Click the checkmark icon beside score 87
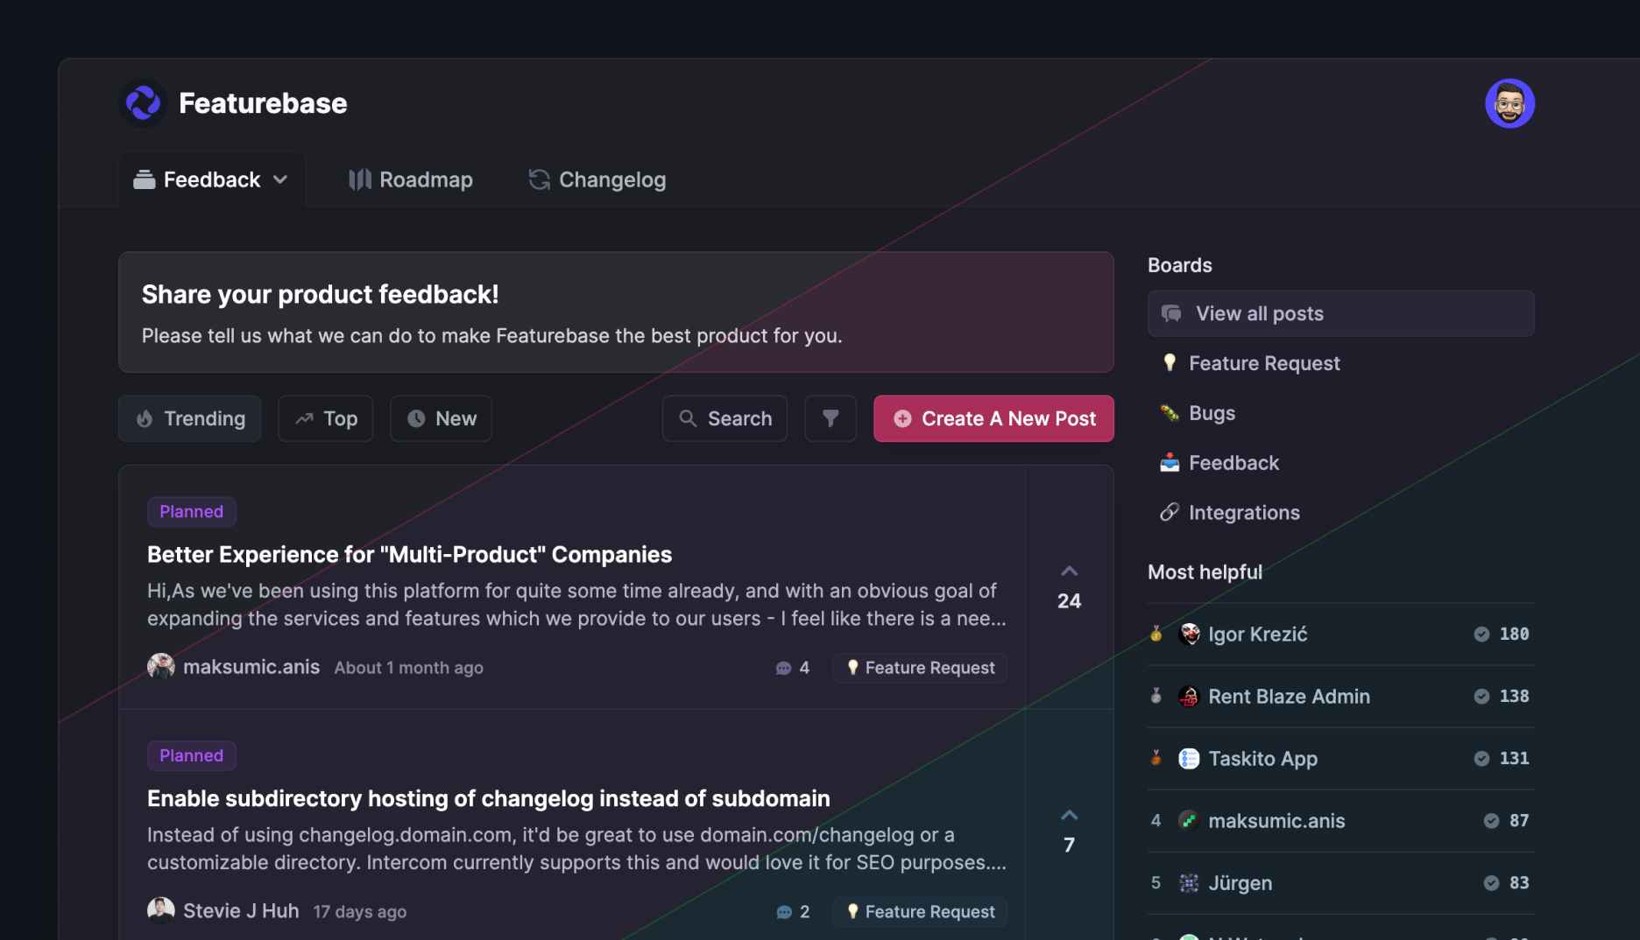 (x=1491, y=820)
